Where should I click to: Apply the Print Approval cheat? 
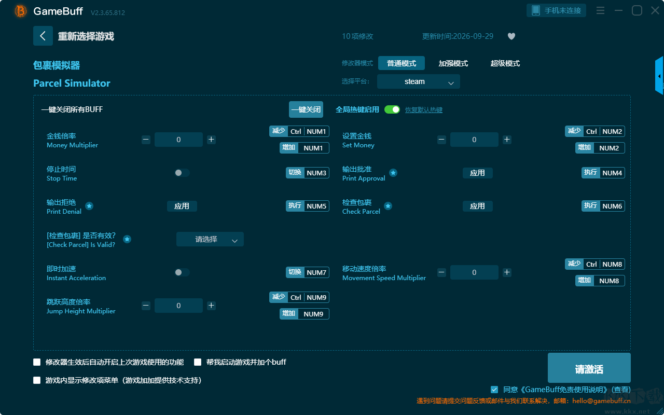tap(477, 173)
